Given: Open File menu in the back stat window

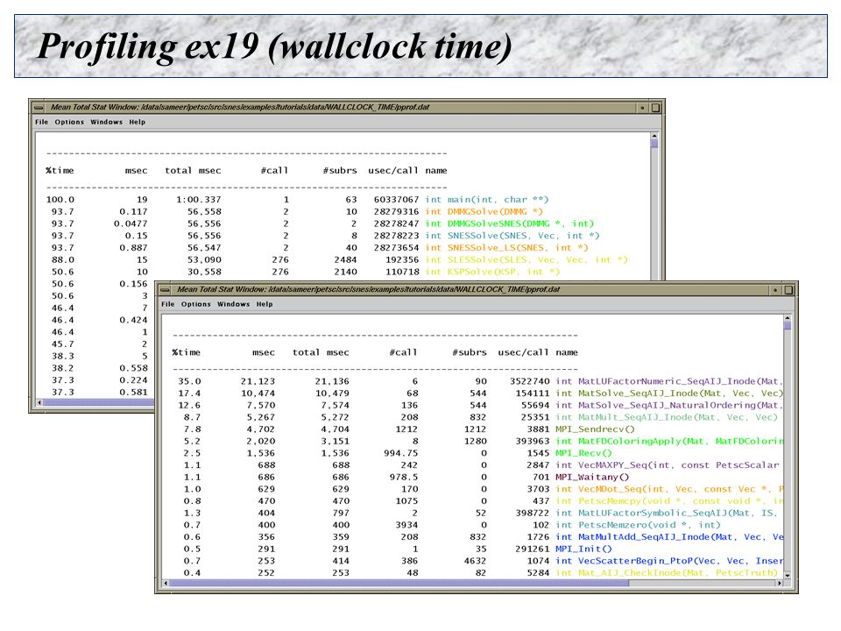Looking at the screenshot, I should click(41, 123).
